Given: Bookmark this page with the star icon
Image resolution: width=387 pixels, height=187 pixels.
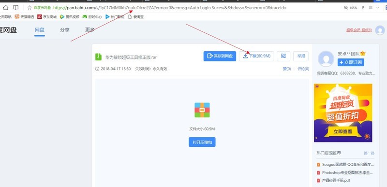Looking at the screenshot, I should pyautogui.click(x=30, y=8).
